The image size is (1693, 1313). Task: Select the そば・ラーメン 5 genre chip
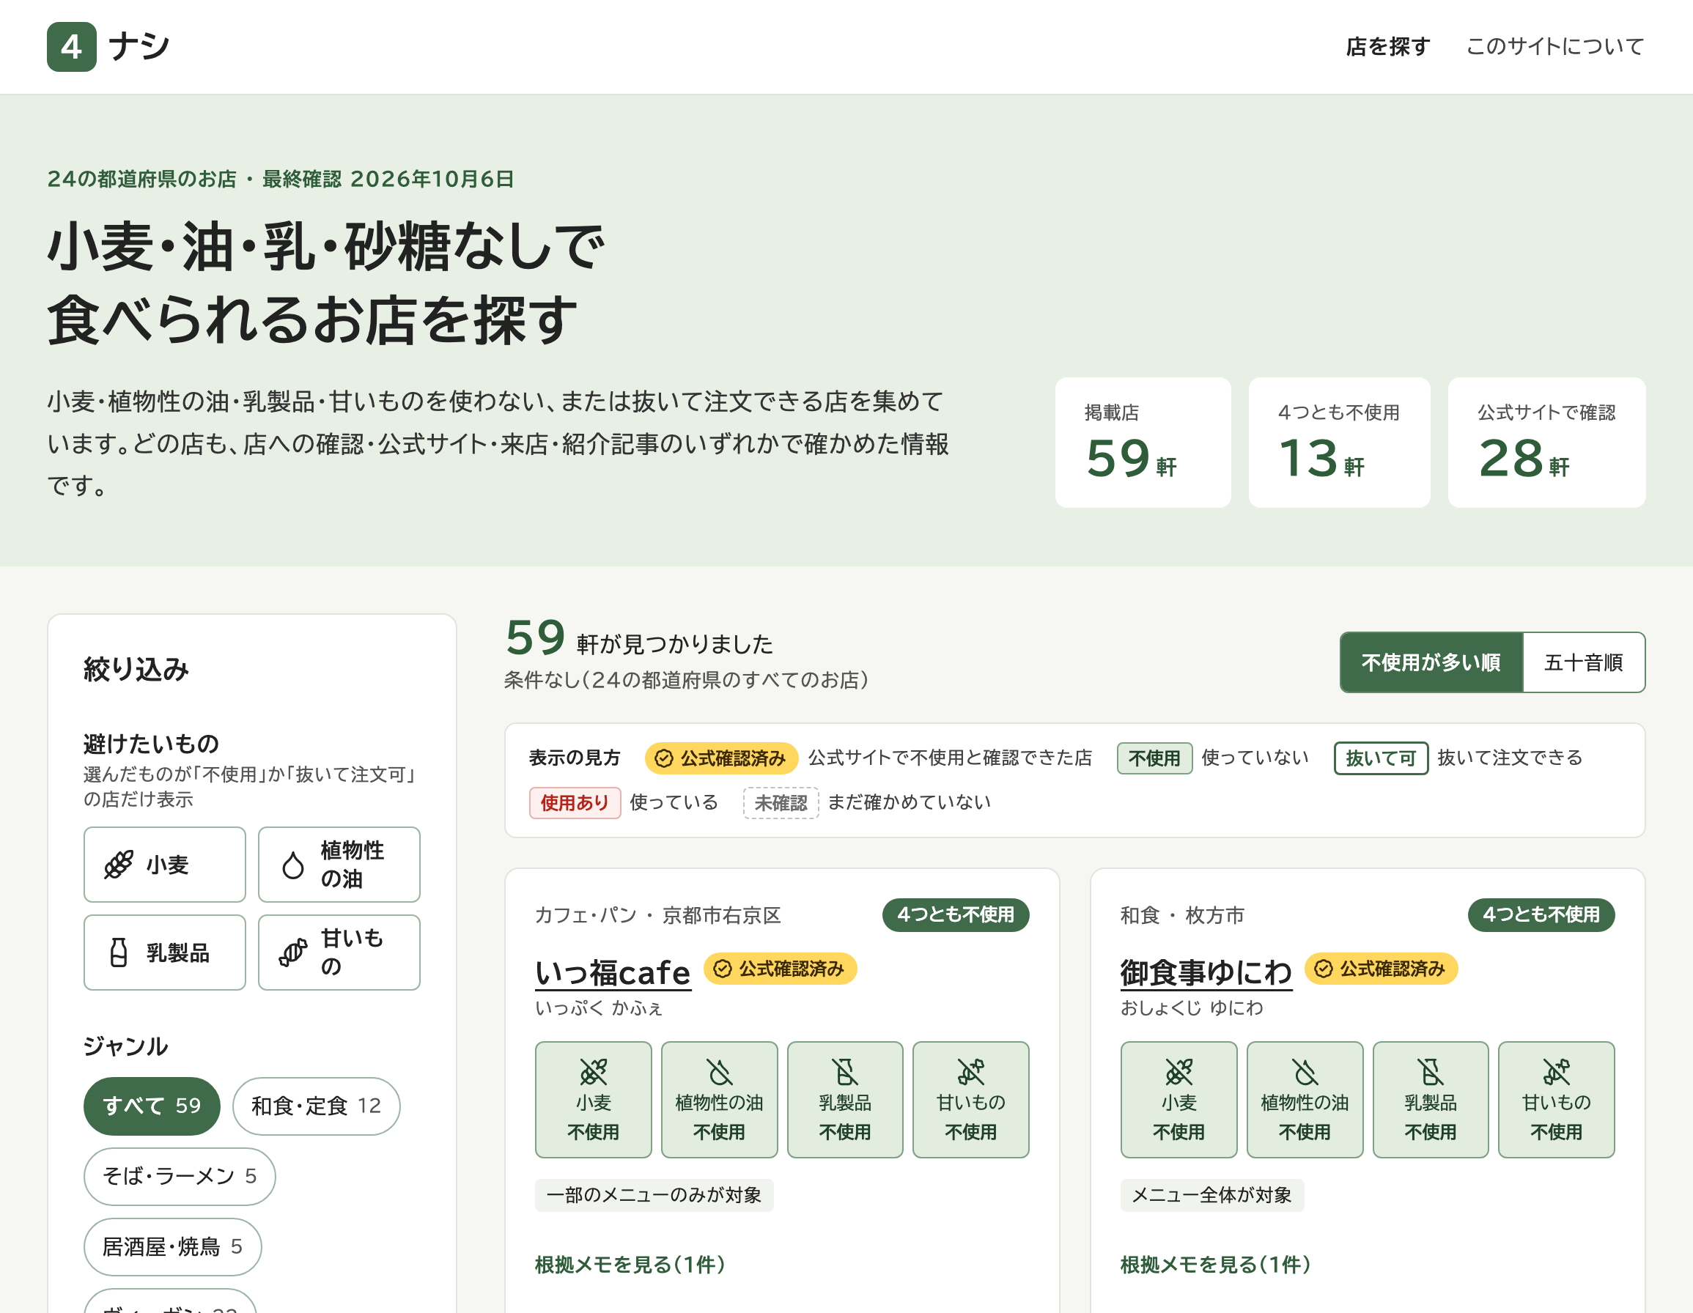pyautogui.click(x=179, y=1177)
